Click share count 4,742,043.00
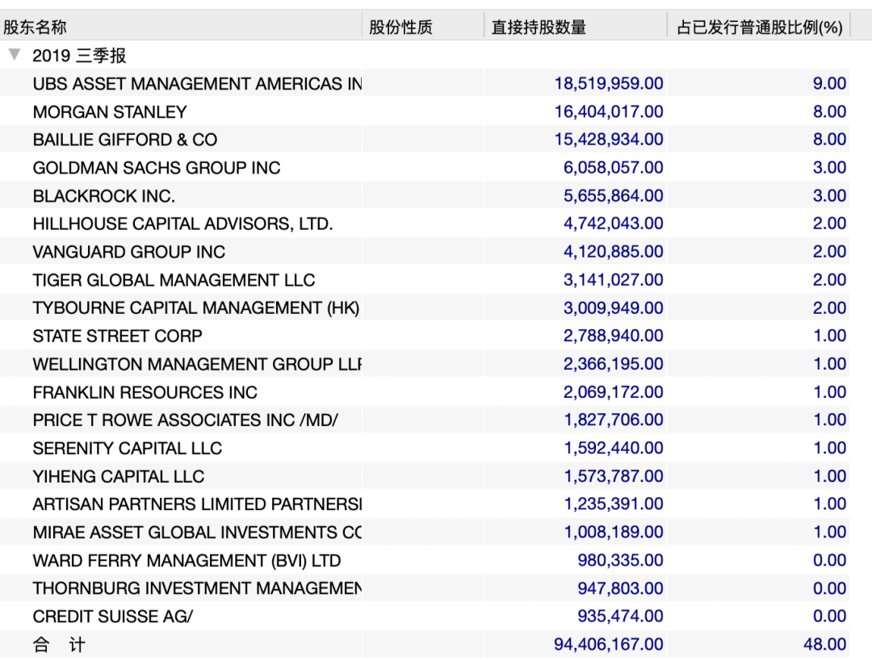The width and height of the screenshot is (872, 661). (x=614, y=224)
